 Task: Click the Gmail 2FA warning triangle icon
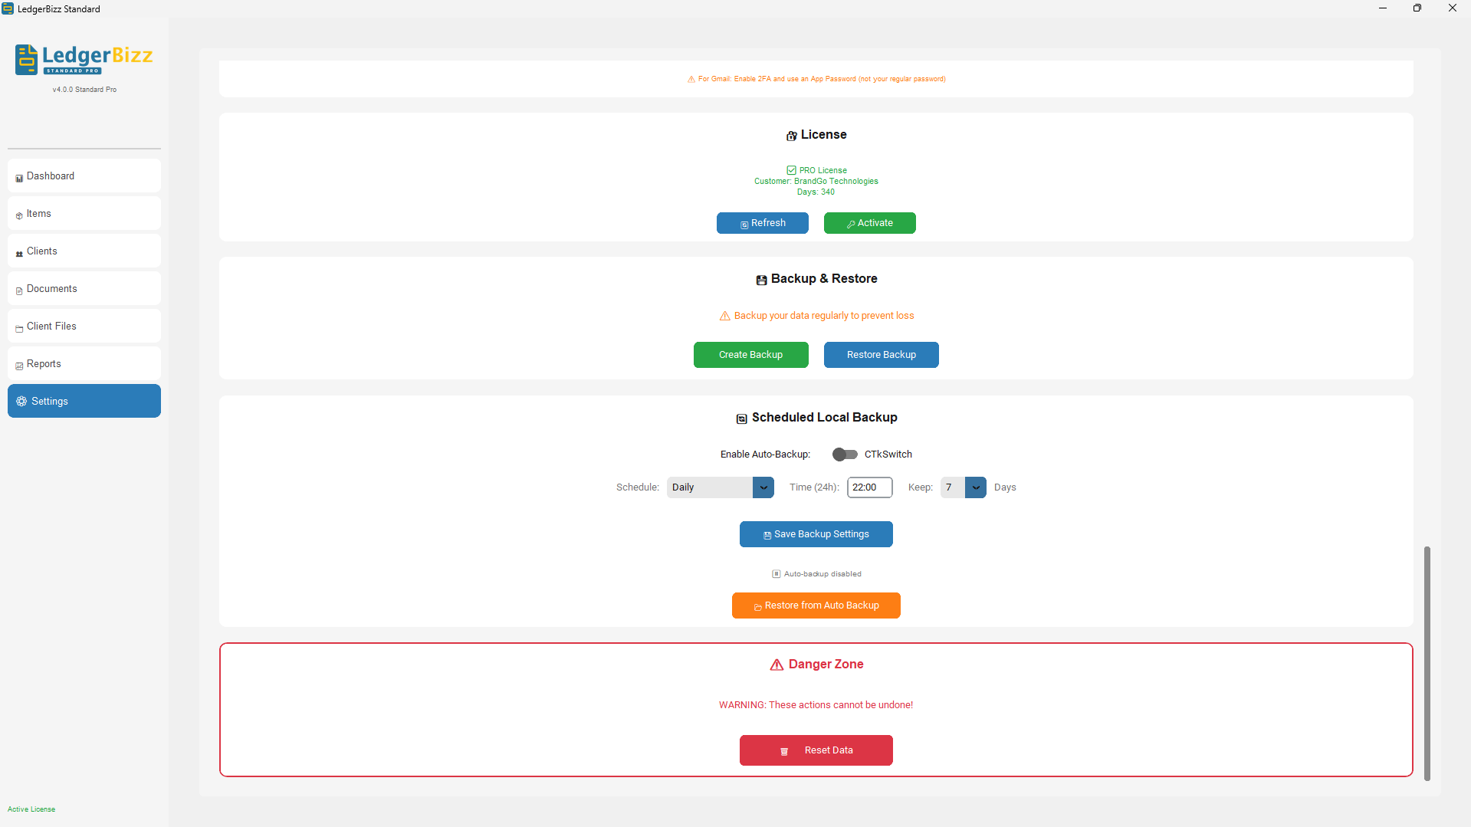pyautogui.click(x=691, y=79)
